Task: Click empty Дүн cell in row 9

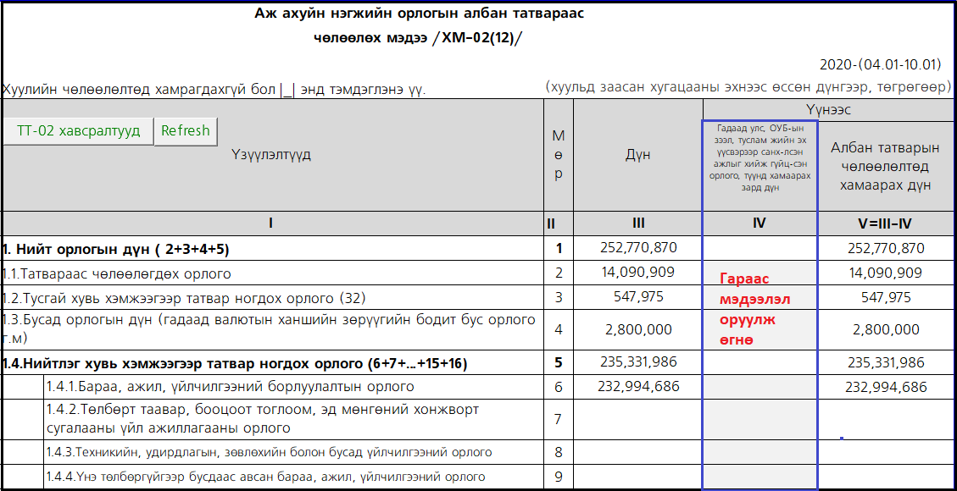Action: coord(637,477)
